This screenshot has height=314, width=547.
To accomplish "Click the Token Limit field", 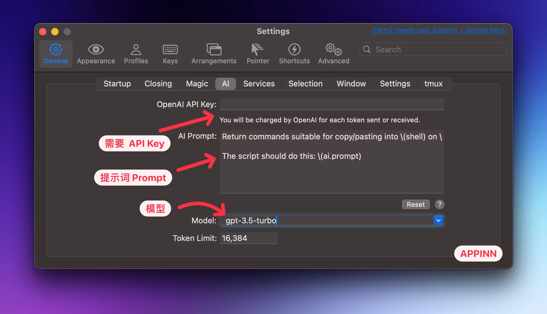I will coord(248,238).
